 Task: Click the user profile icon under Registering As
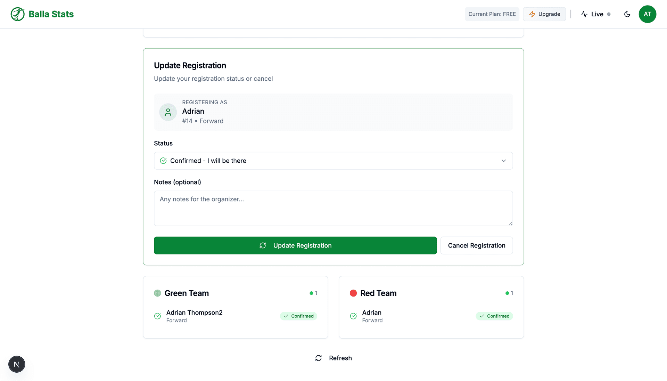[168, 112]
